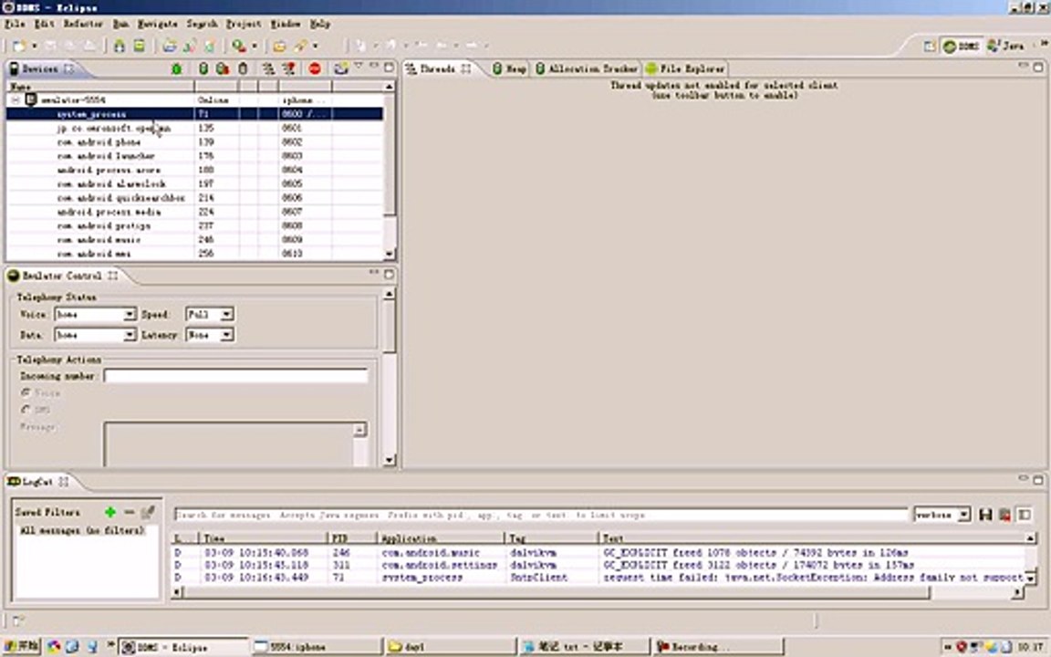Select the DDMS perspective button
Image resolution: width=1051 pixels, height=657 pixels.
[x=962, y=46]
